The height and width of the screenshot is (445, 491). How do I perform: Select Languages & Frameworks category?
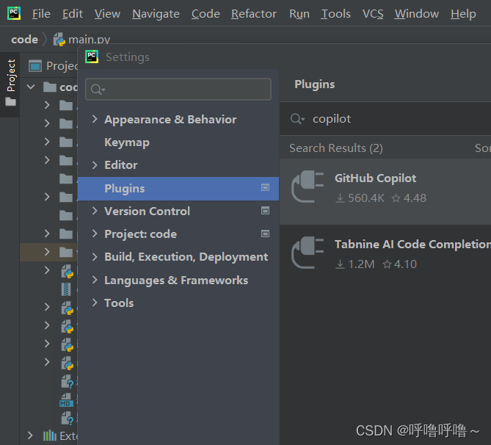pyautogui.click(x=176, y=281)
